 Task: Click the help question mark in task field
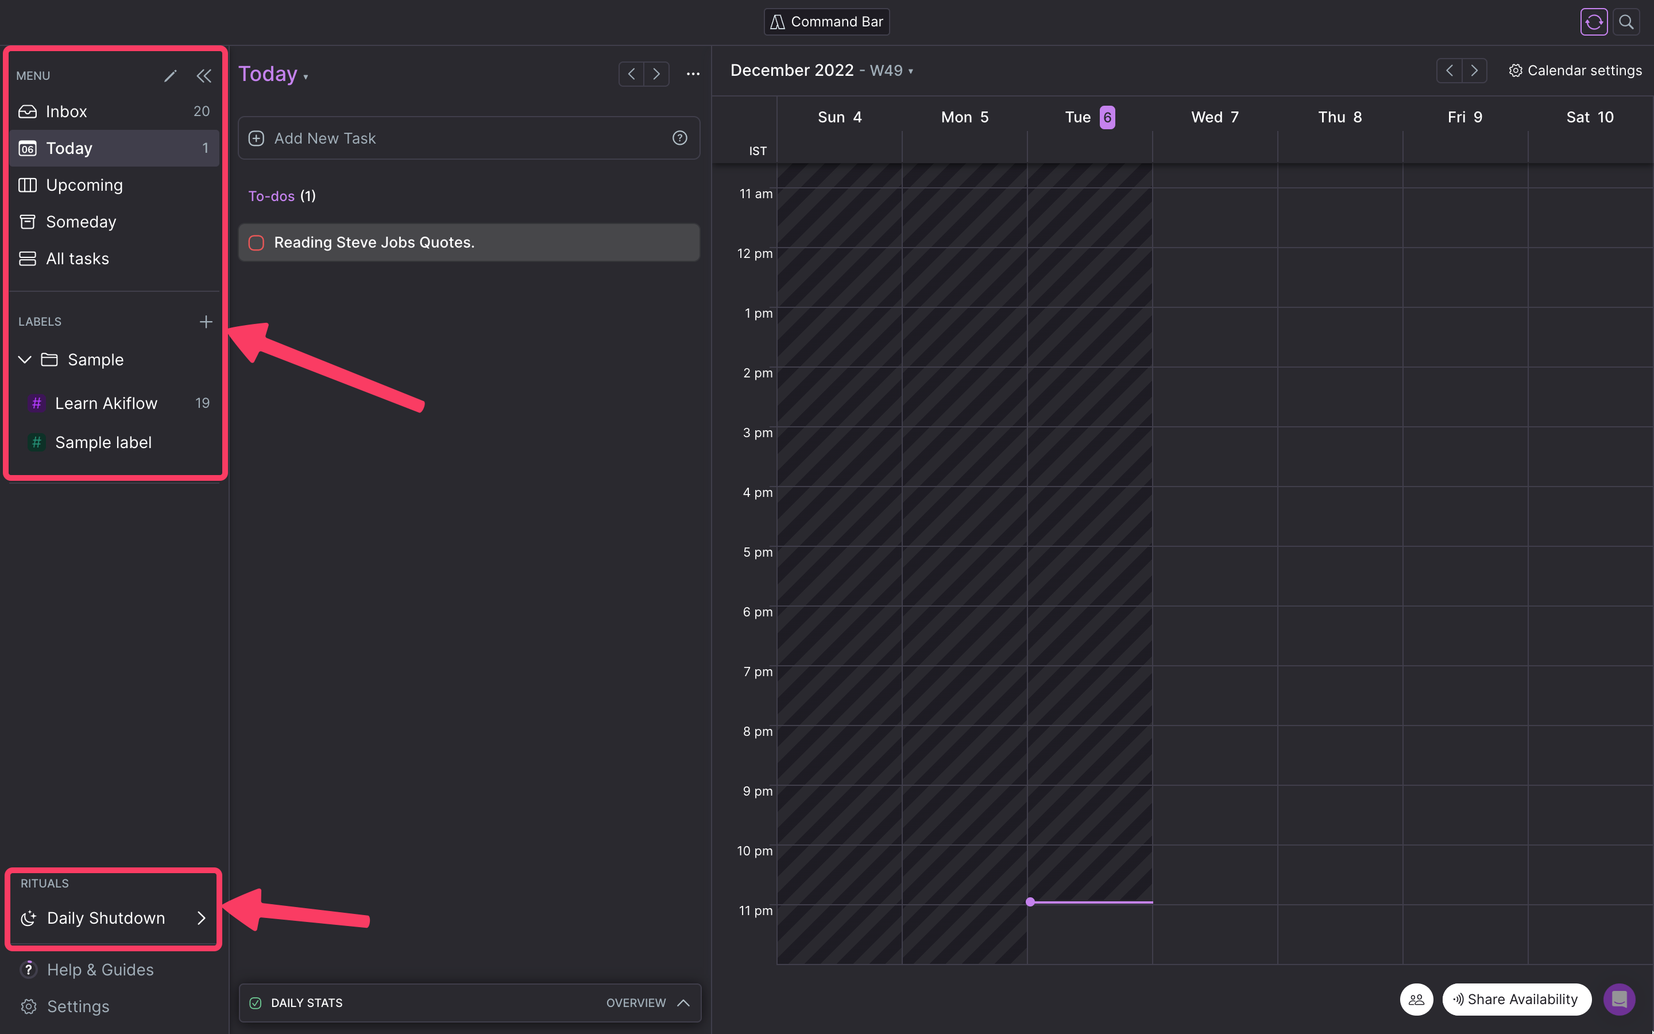click(679, 138)
